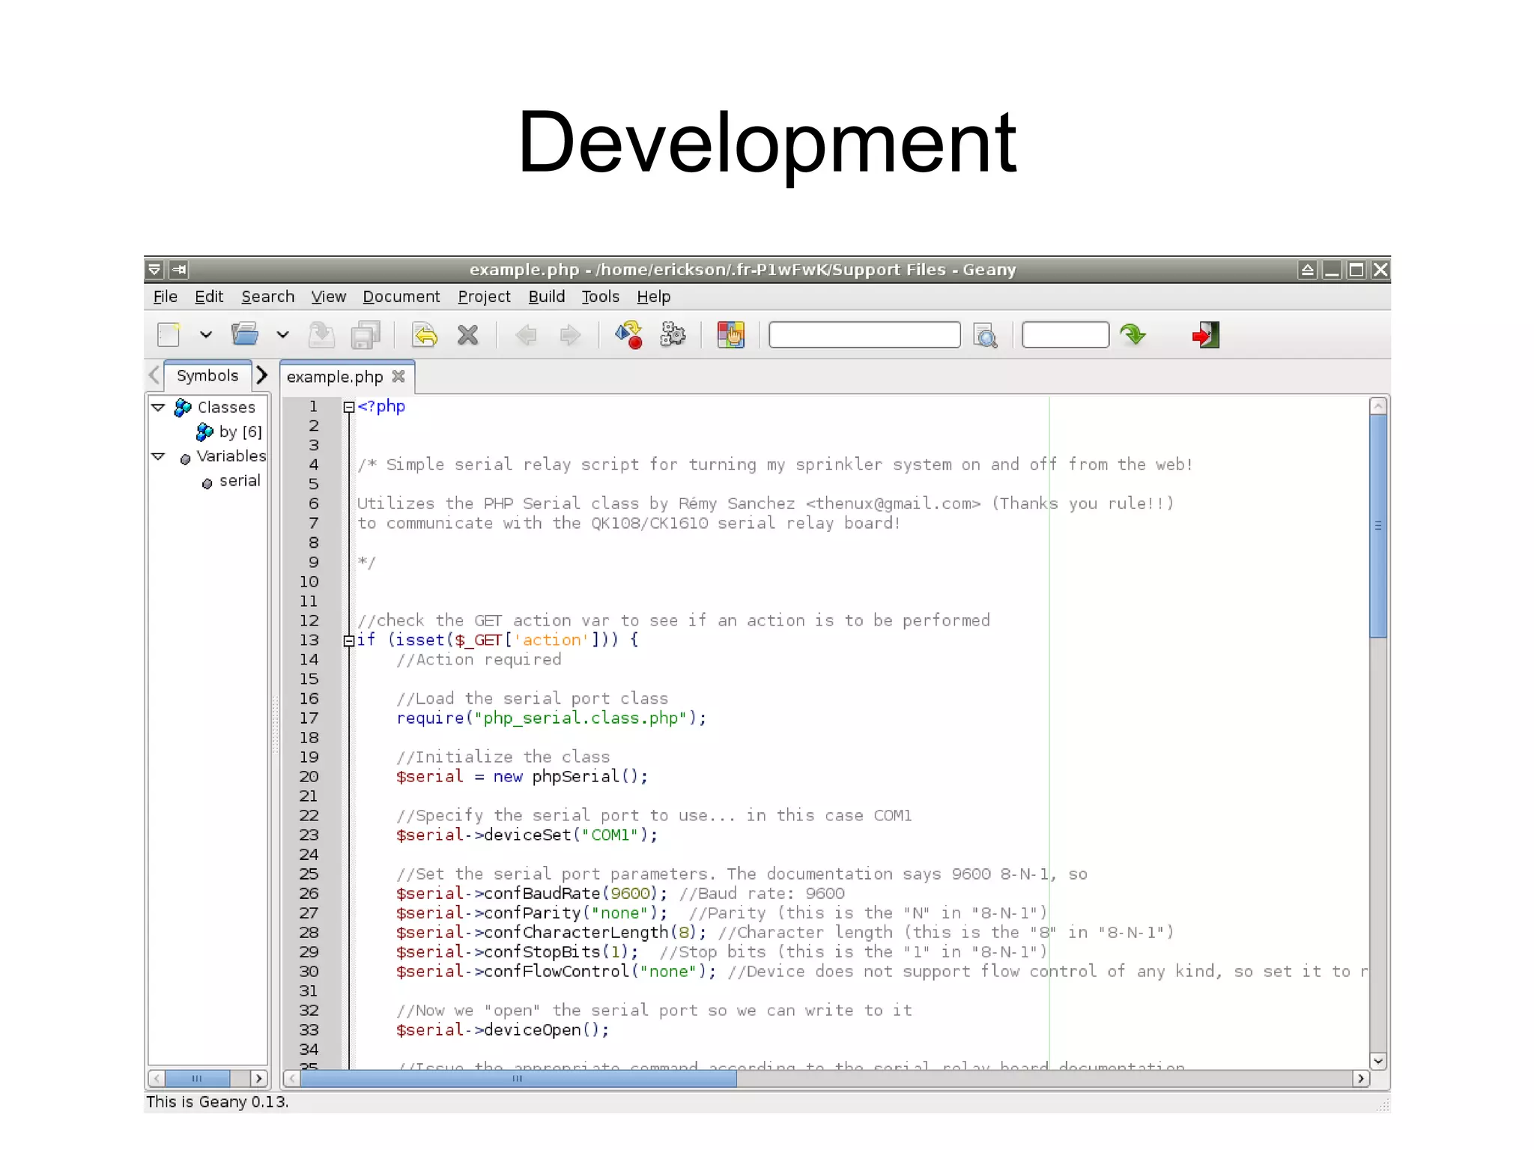Click the Save all files icon
The image size is (1534, 1150).
(x=366, y=335)
